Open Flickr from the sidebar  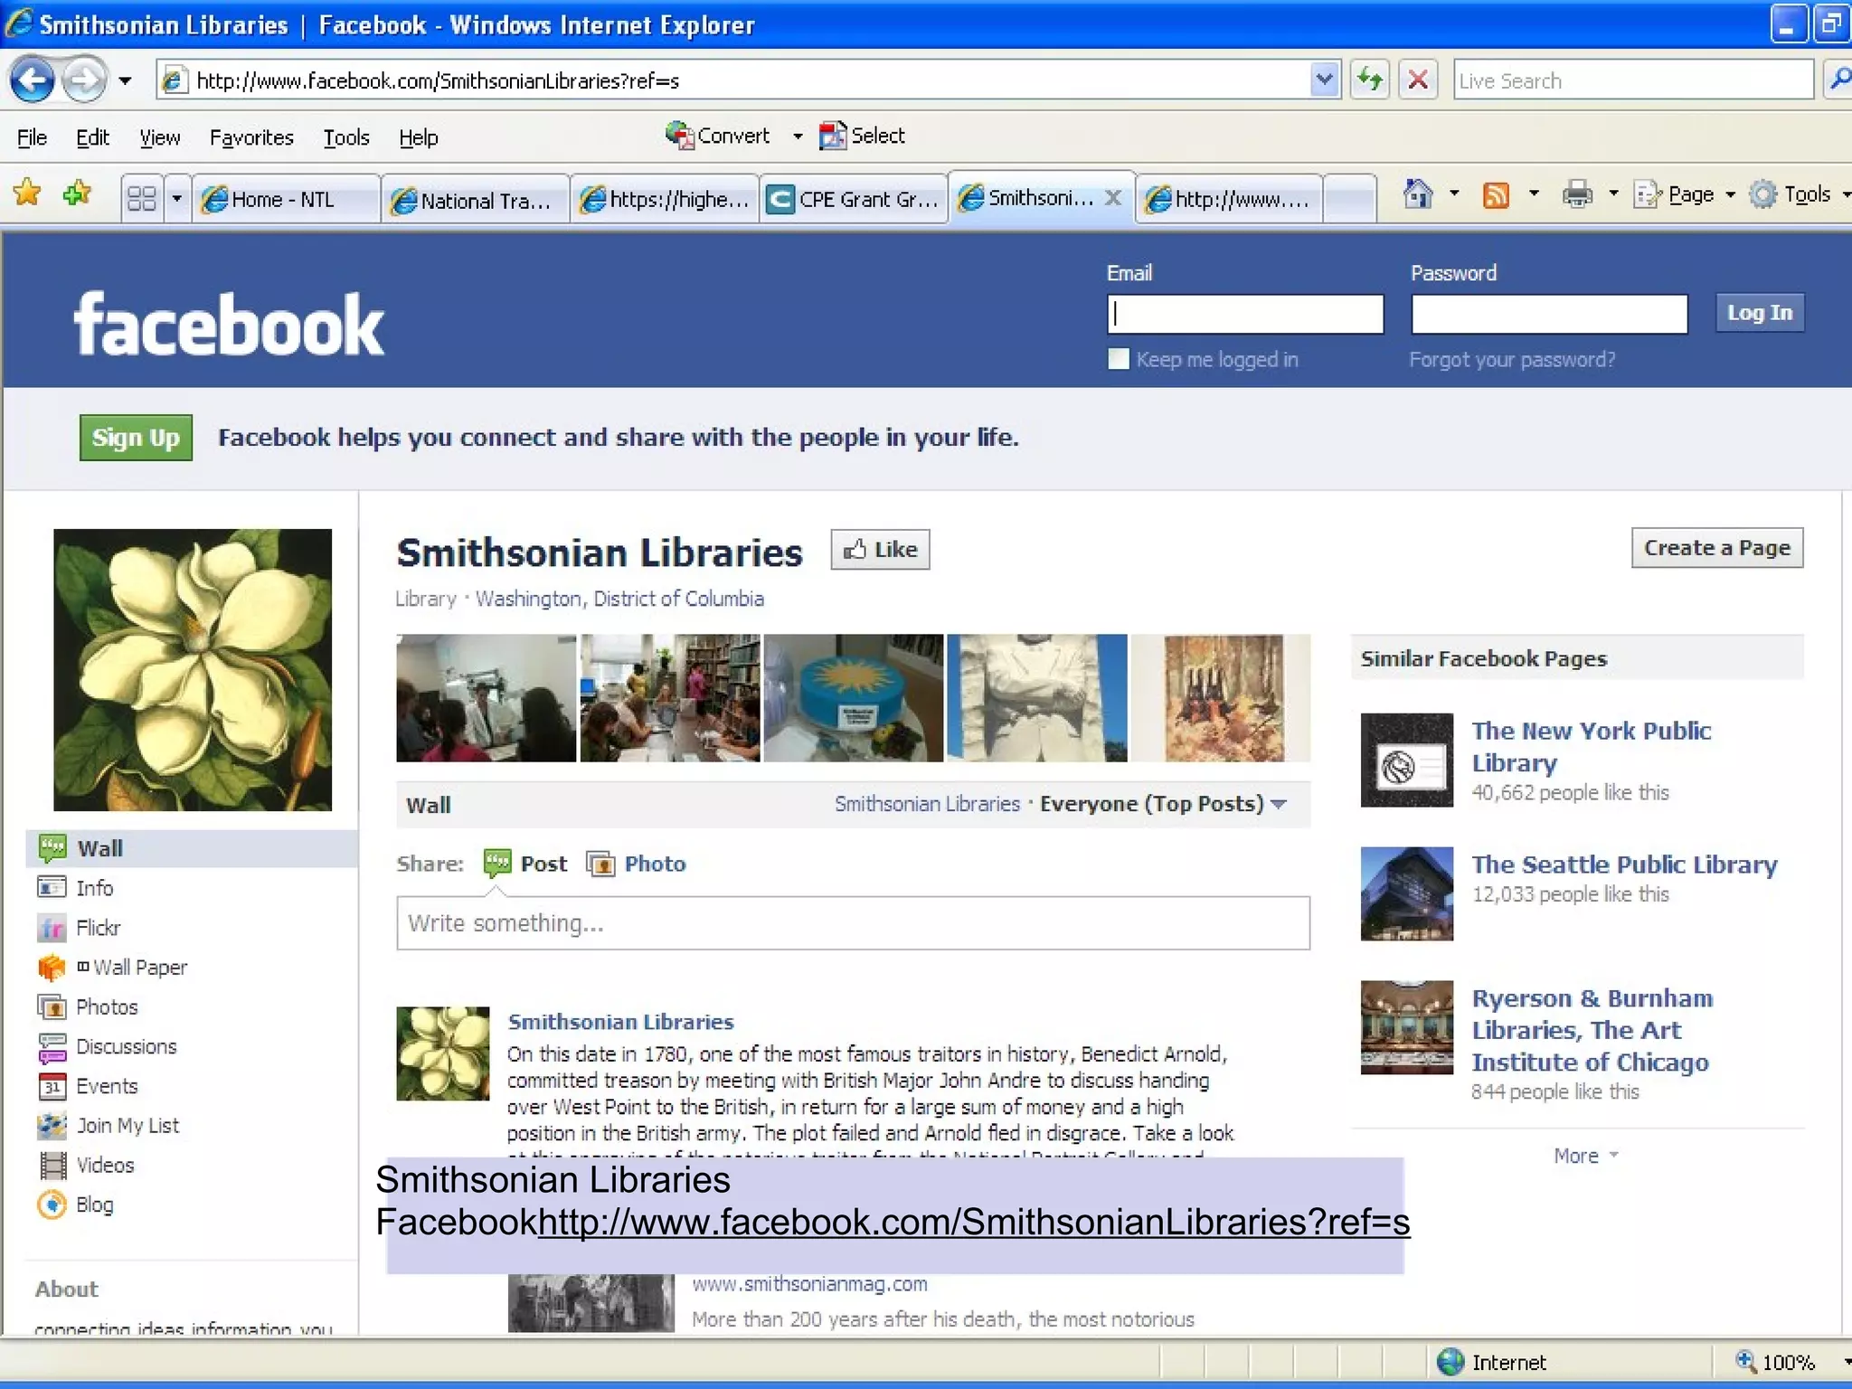tap(98, 928)
